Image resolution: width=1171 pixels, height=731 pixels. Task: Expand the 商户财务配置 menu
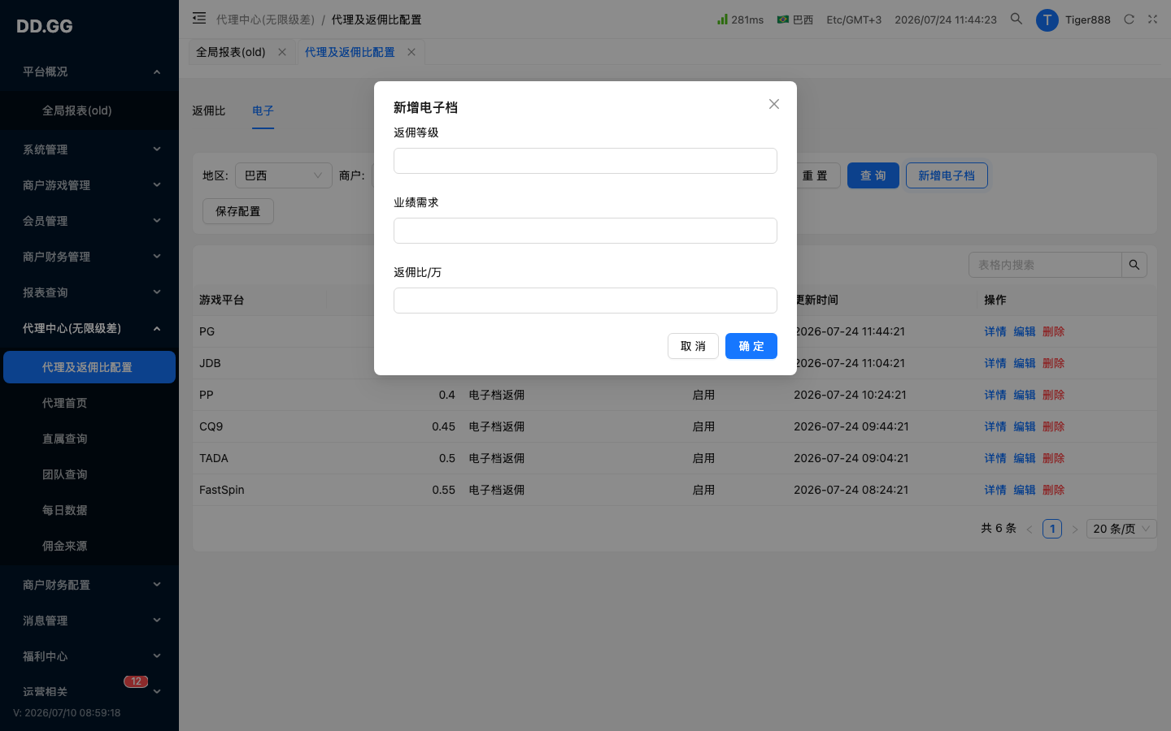[89, 585]
